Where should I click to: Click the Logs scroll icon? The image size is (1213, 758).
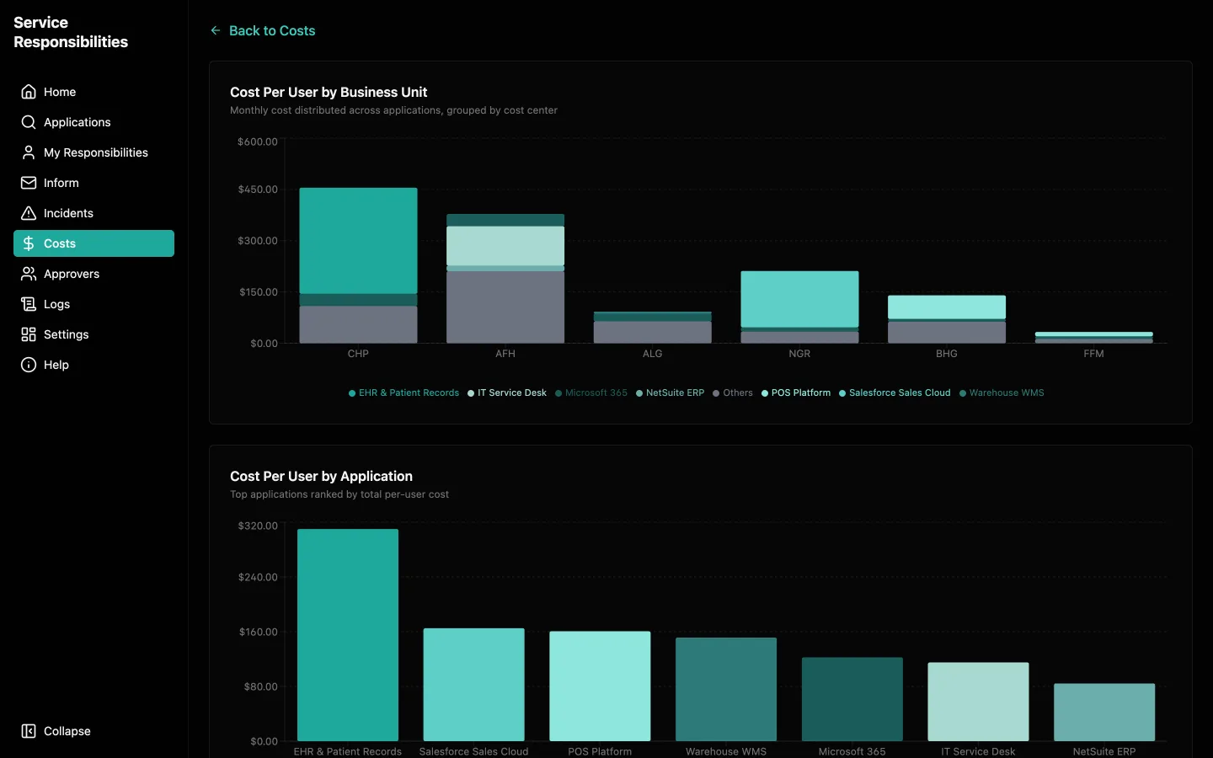click(x=29, y=304)
